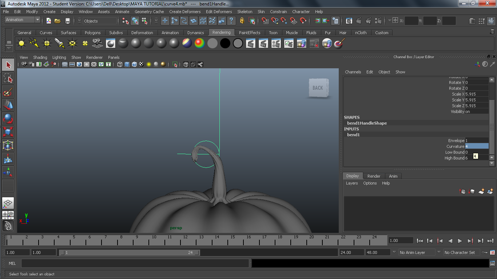Open the Skeleton menu
Screen dimensions: 497x279
[245, 12]
